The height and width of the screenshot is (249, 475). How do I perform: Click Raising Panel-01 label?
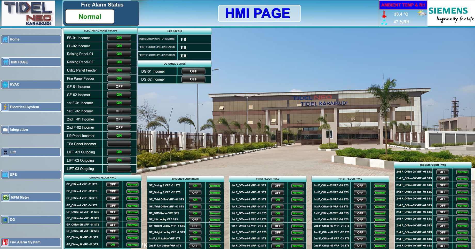click(x=80, y=54)
